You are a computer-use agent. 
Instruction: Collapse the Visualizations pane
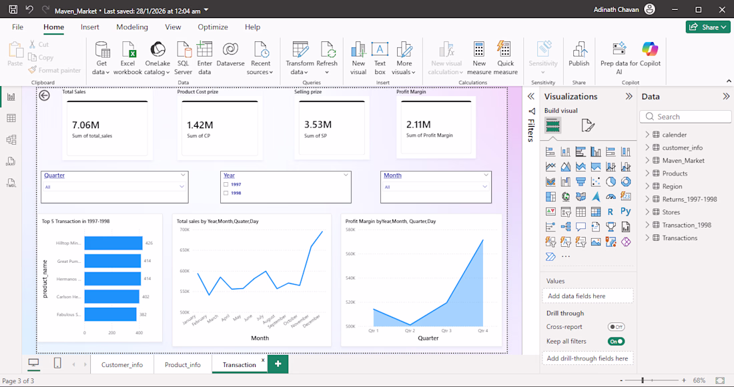pos(629,96)
